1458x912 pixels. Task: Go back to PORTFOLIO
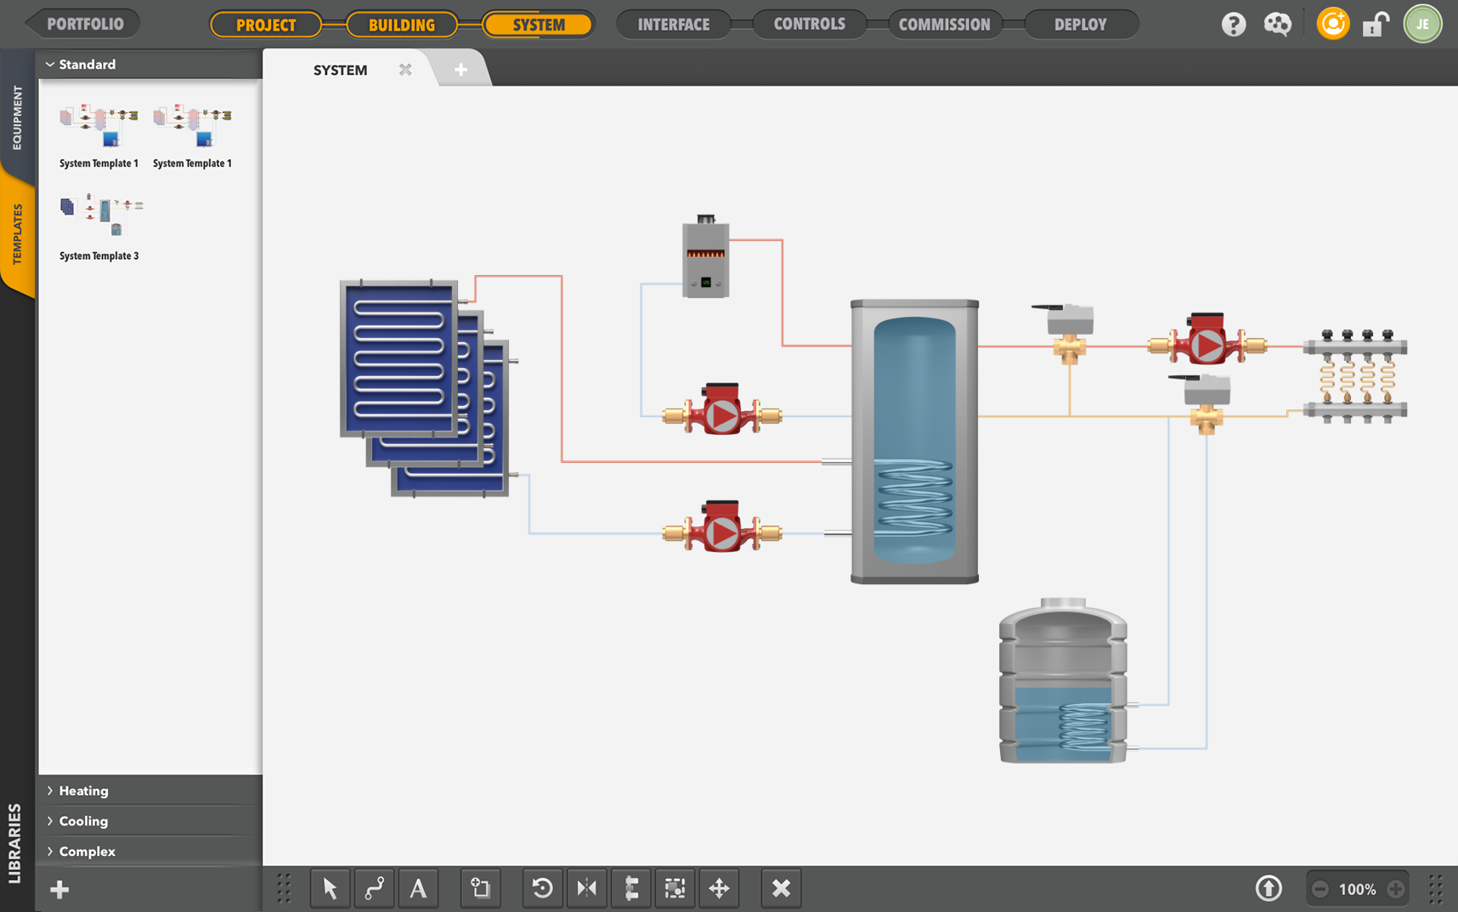pos(84,24)
